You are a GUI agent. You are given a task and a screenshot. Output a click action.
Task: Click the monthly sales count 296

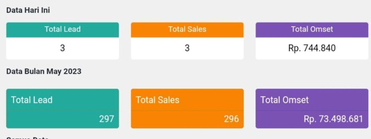click(x=232, y=119)
